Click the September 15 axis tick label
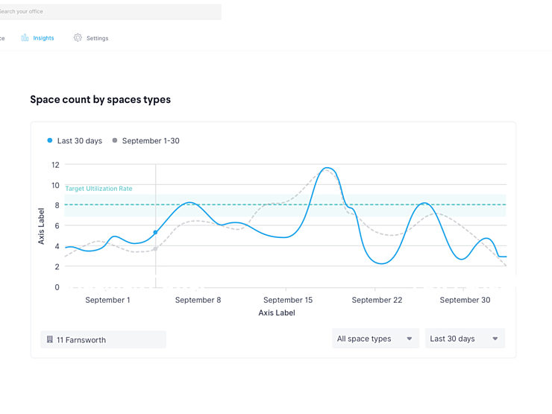The height and width of the screenshot is (414, 552). (x=288, y=300)
